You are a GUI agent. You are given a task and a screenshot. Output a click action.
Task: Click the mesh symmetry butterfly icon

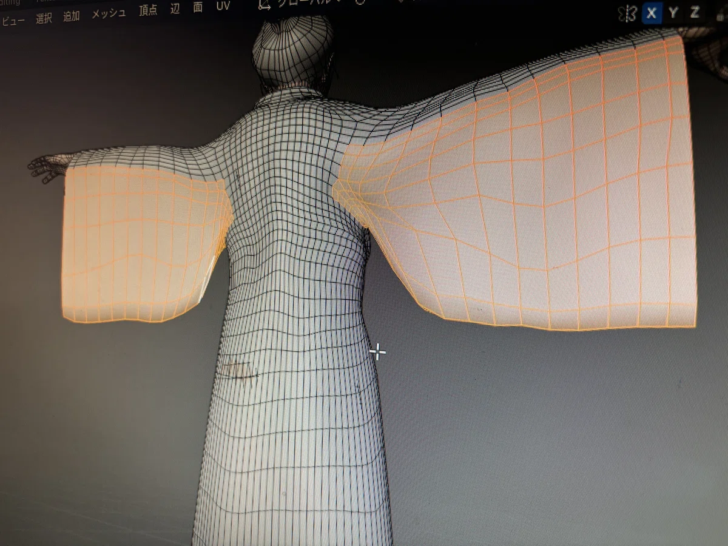[x=627, y=13]
